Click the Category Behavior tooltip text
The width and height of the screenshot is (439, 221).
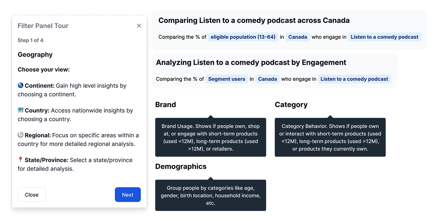330,137
